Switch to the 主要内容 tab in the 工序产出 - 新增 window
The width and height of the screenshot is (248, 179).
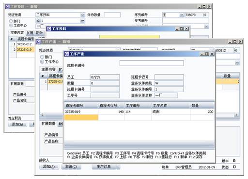[48, 69]
